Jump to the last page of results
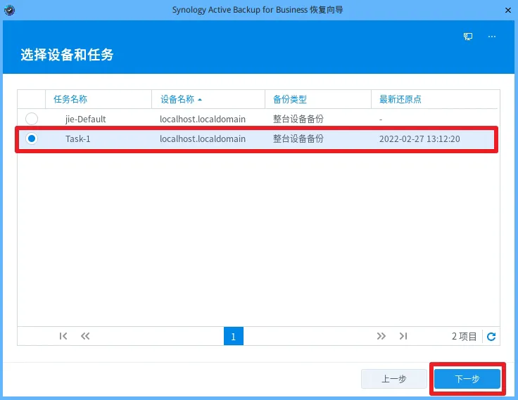 [x=403, y=336]
